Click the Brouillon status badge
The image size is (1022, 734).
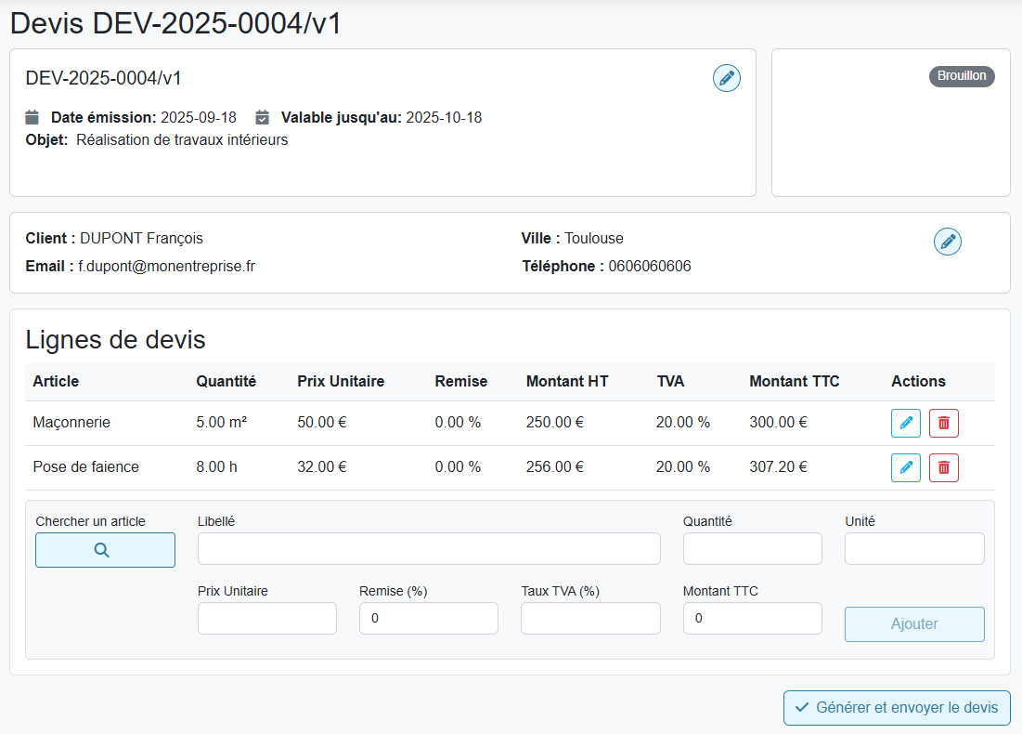click(x=962, y=76)
